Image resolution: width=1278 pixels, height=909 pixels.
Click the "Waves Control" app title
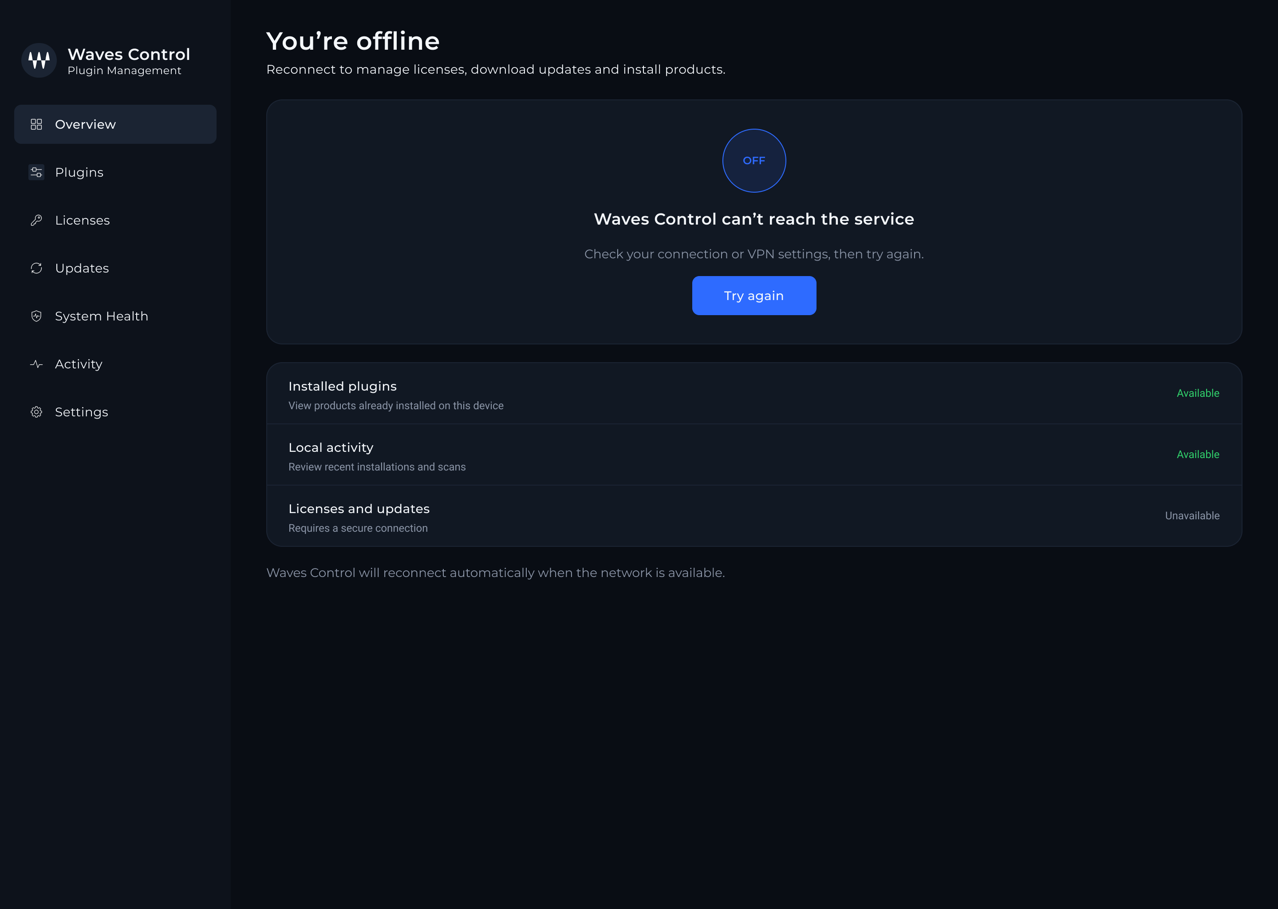(x=129, y=54)
